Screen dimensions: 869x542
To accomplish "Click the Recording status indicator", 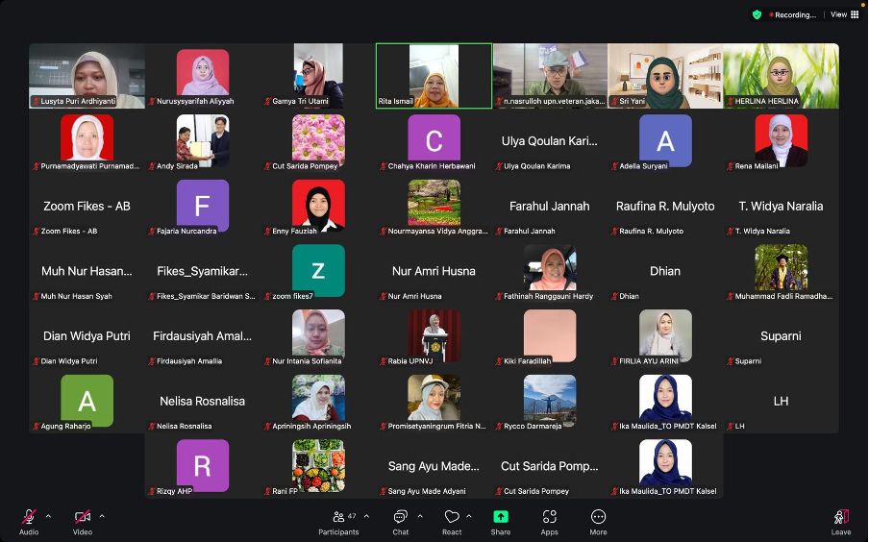I will click(x=793, y=14).
